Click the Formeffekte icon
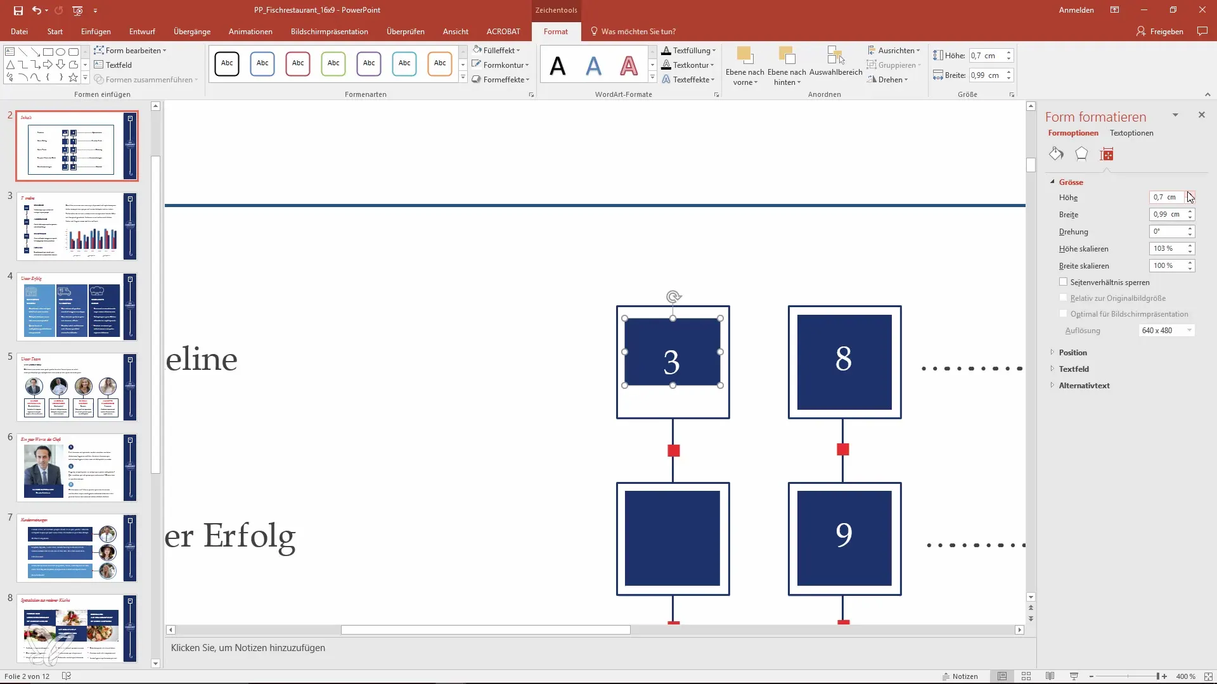1217x684 pixels. tap(477, 79)
